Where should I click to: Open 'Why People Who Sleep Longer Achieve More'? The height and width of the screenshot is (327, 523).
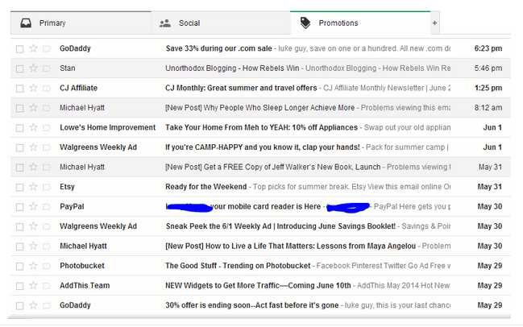point(259,107)
